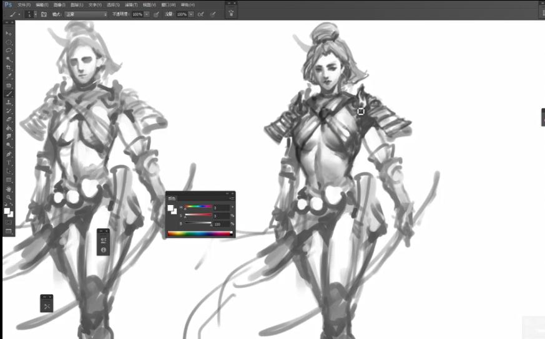This screenshot has height=339, width=545.
Task: Click the opacity 100% input field
Action: [x=137, y=14]
